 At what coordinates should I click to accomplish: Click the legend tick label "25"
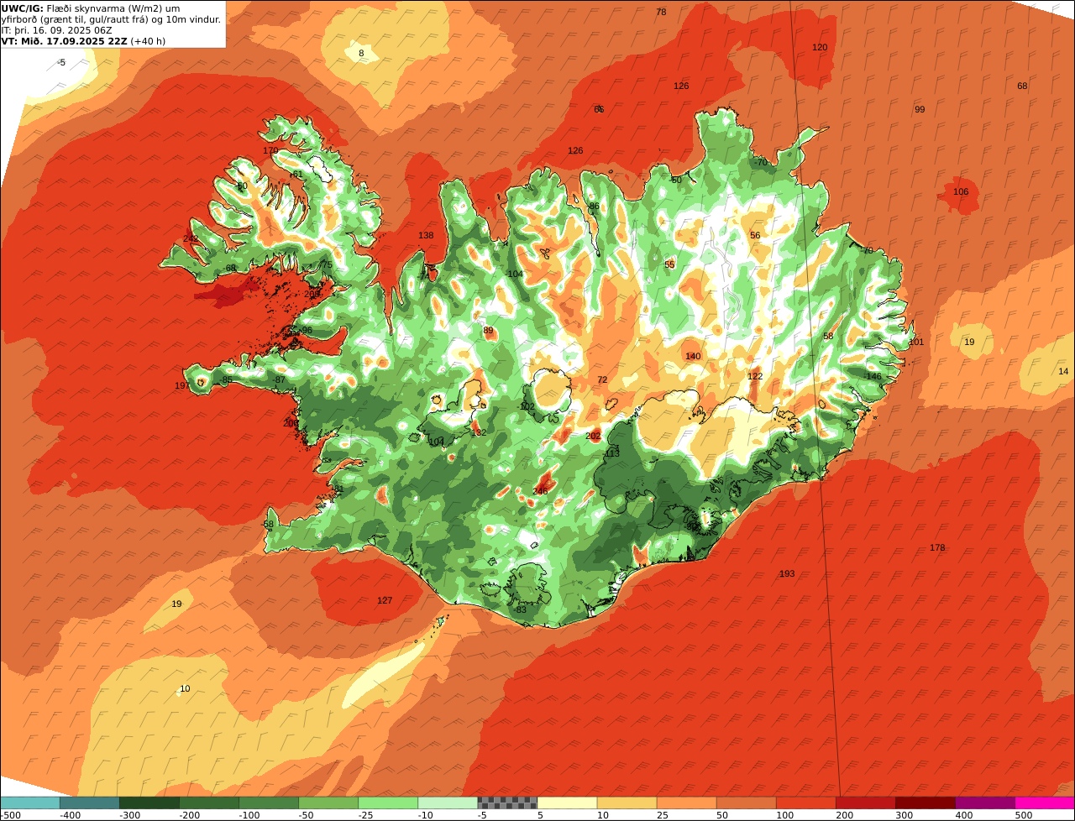[x=663, y=815]
